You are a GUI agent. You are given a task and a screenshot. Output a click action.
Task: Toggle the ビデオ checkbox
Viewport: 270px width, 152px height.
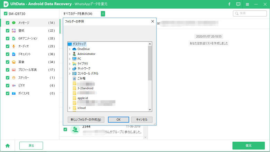(x=8, y=86)
